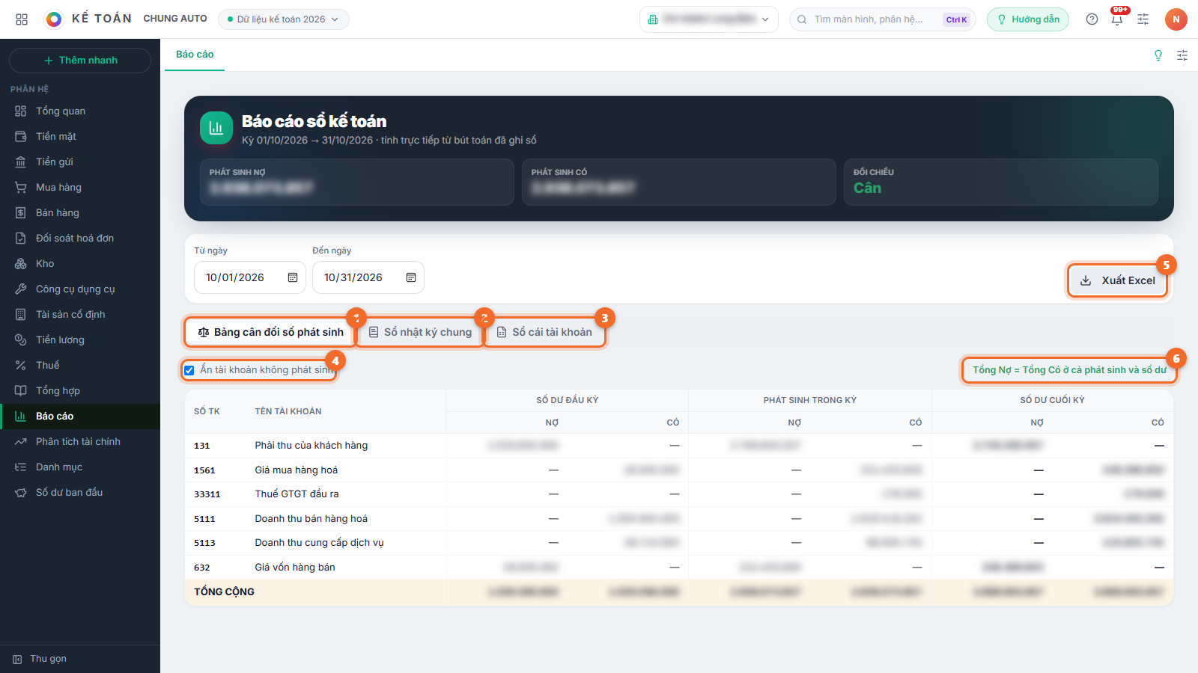Click the Đến ngày date field
This screenshot has height=673, width=1198.
(x=368, y=277)
